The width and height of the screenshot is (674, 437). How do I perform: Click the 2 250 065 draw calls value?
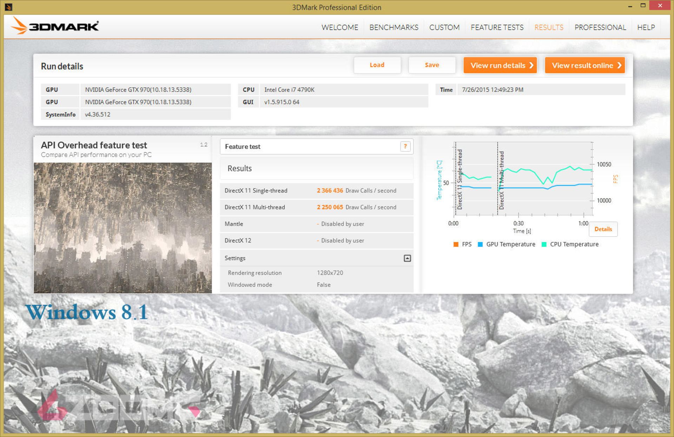(x=330, y=207)
